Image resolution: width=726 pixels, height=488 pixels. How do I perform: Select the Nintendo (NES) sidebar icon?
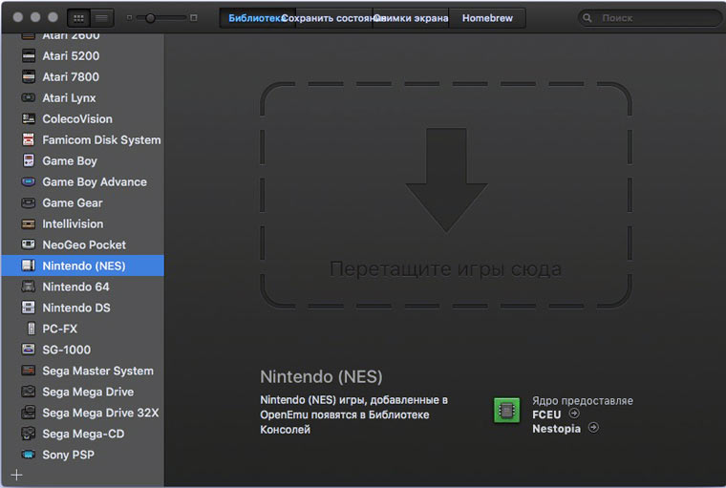click(x=29, y=265)
